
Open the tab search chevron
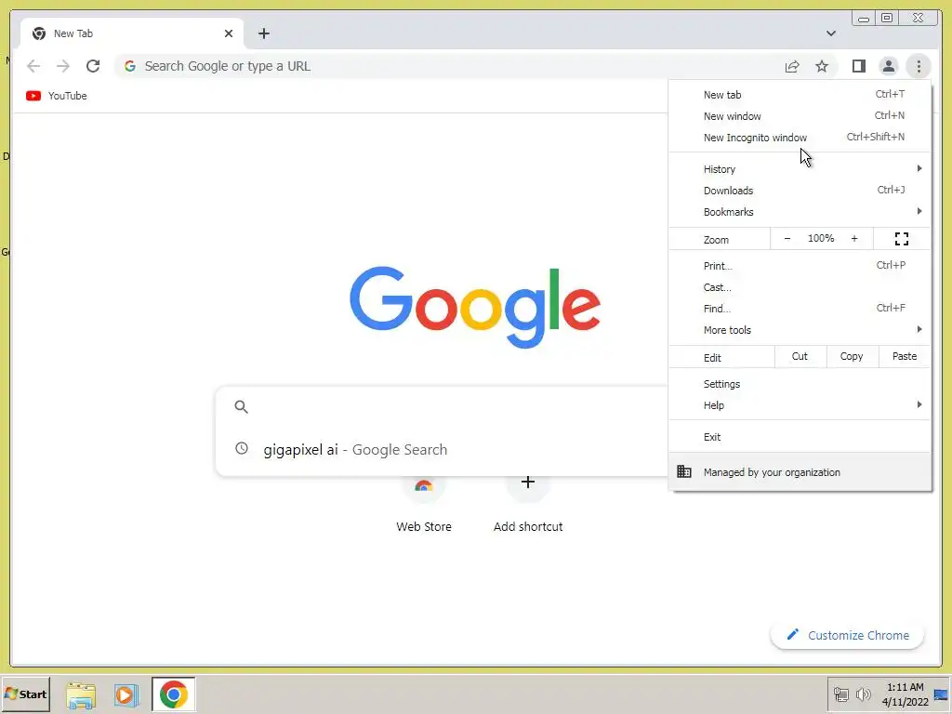831,33
